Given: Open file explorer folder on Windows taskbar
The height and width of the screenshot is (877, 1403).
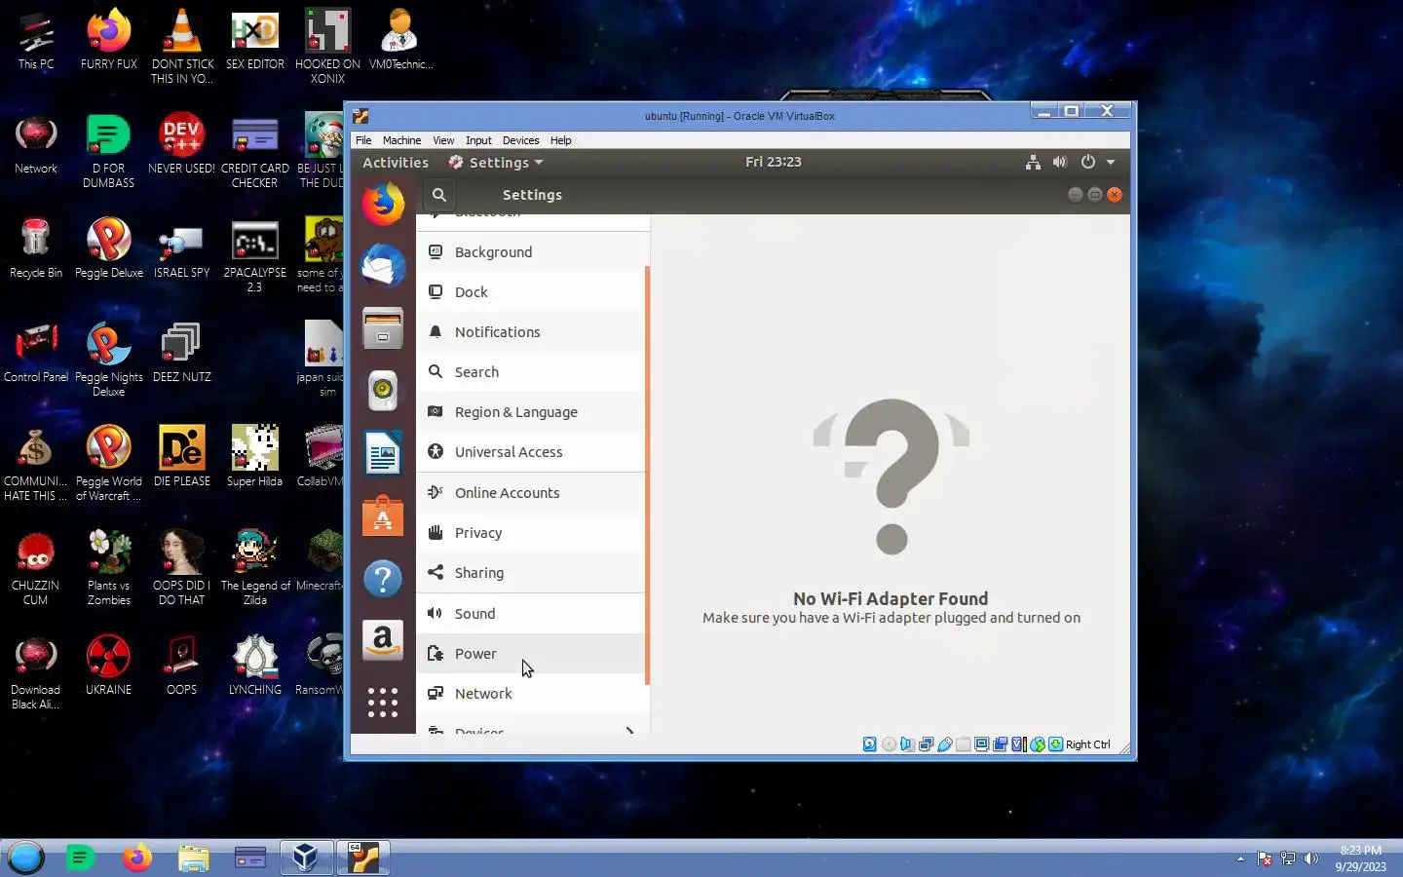Looking at the screenshot, I should pyautogui.click(x=194, y=858).
